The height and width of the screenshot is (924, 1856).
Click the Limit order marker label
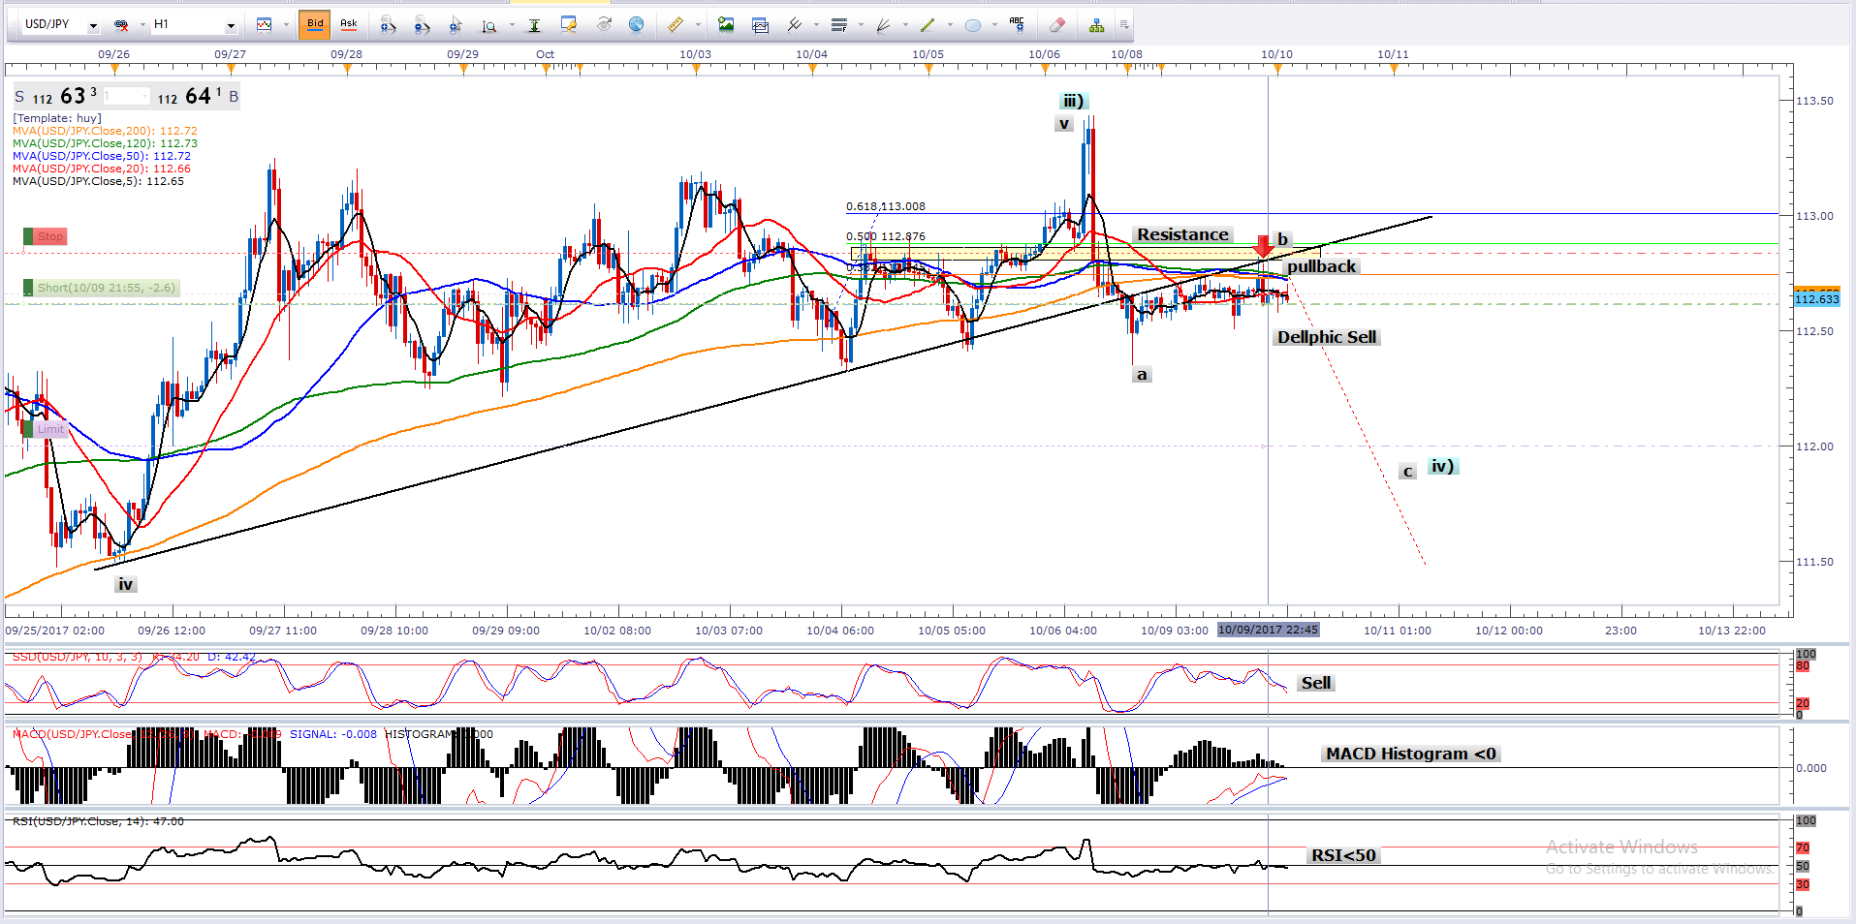(x=50, y=429)
